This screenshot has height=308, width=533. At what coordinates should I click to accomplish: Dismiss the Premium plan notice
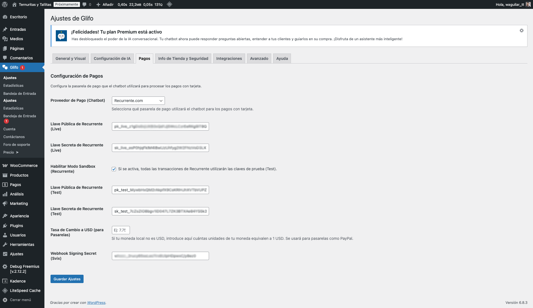[521, 30]
